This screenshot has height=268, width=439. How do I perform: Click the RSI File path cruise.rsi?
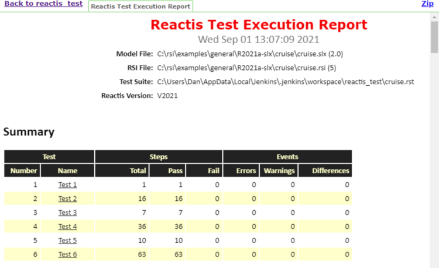(x=246, y=68)
